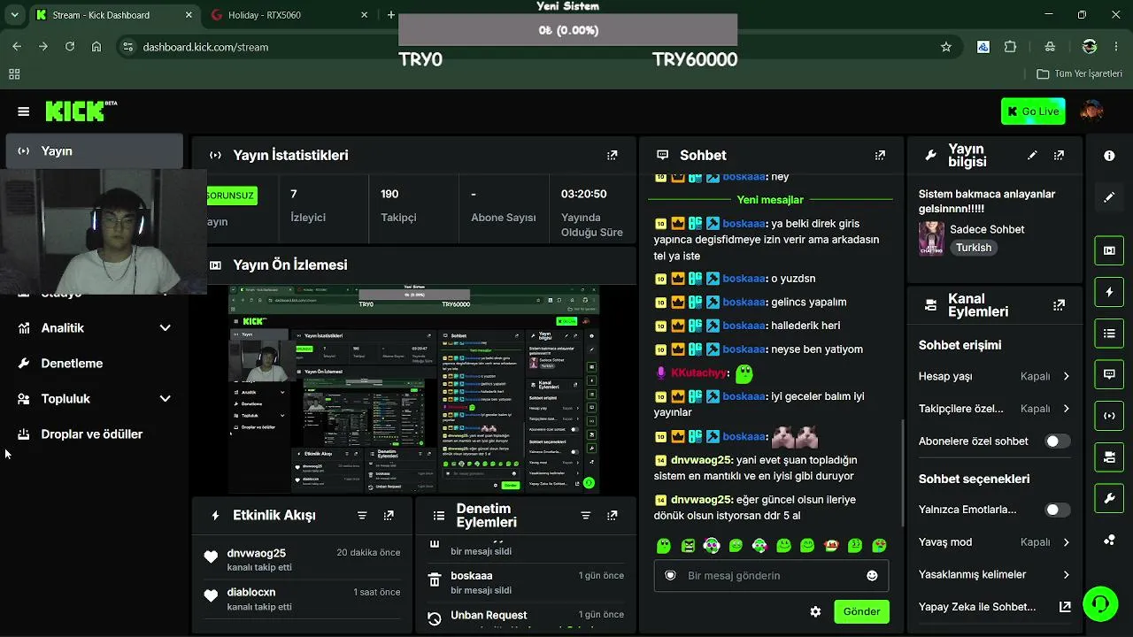Reload the dashboard page
The width and height of the screenshot is (1133, 637).
coord(70,47)
